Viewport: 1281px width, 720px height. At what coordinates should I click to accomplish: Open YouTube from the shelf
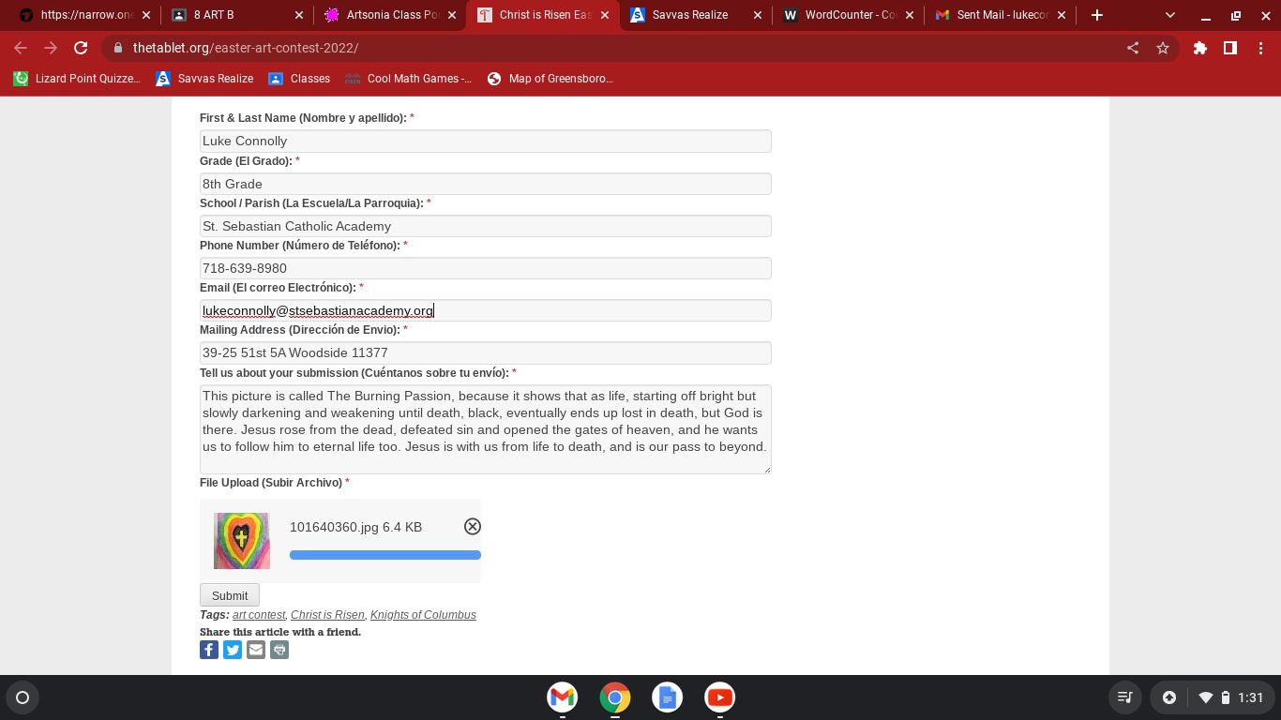pyautogui.click(x=720, y=697)
